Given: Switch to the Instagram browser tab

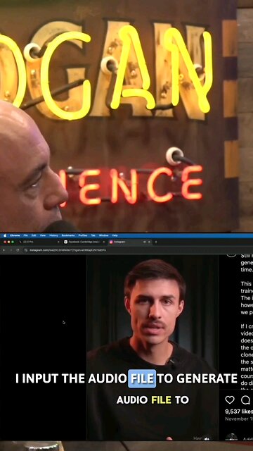Looking at the screenshot, I should (131, 242).
